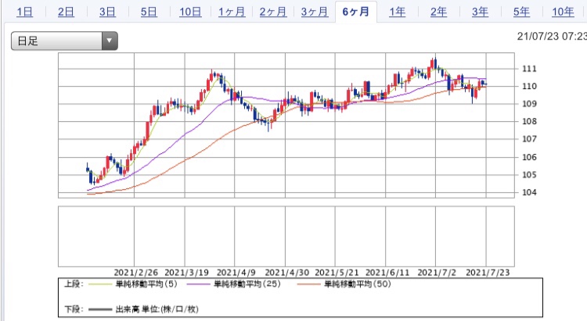This screenshot has width=587, height=321.
Task: Switch to the 2年 tab
Action: click(439, 12)
